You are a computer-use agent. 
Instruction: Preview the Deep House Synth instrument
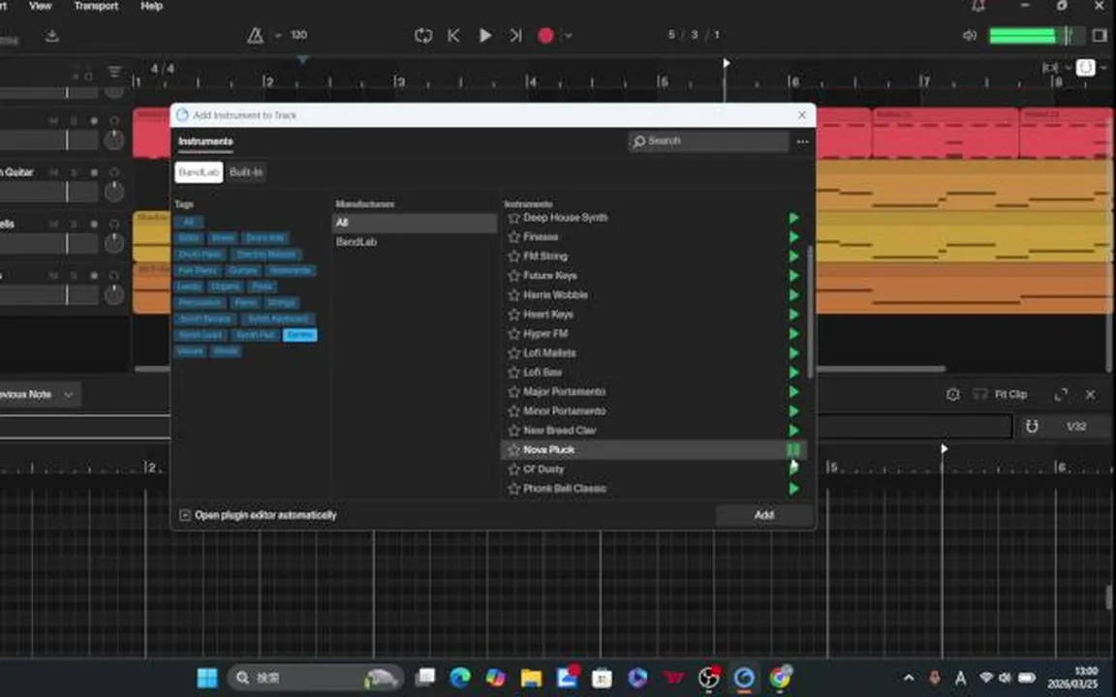[794, 218]
